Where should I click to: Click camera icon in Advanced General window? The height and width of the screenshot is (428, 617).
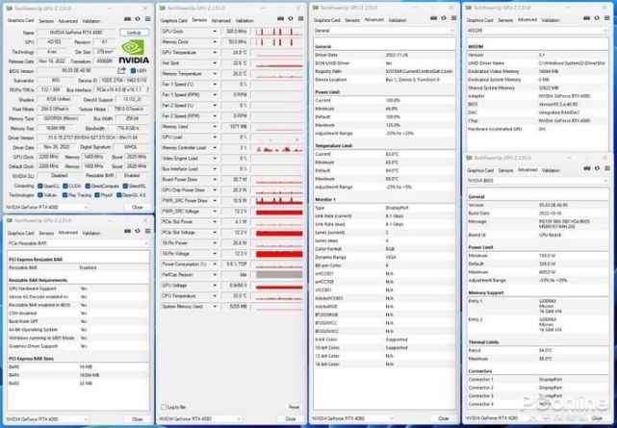tap(433, 17)
